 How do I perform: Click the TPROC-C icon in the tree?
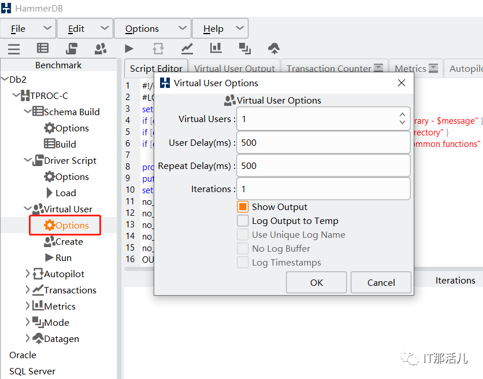[x=25, y=95]
